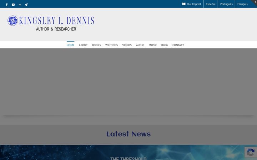Select the Home menu item
The image size is (257, 160).
[x=70, y=45]
